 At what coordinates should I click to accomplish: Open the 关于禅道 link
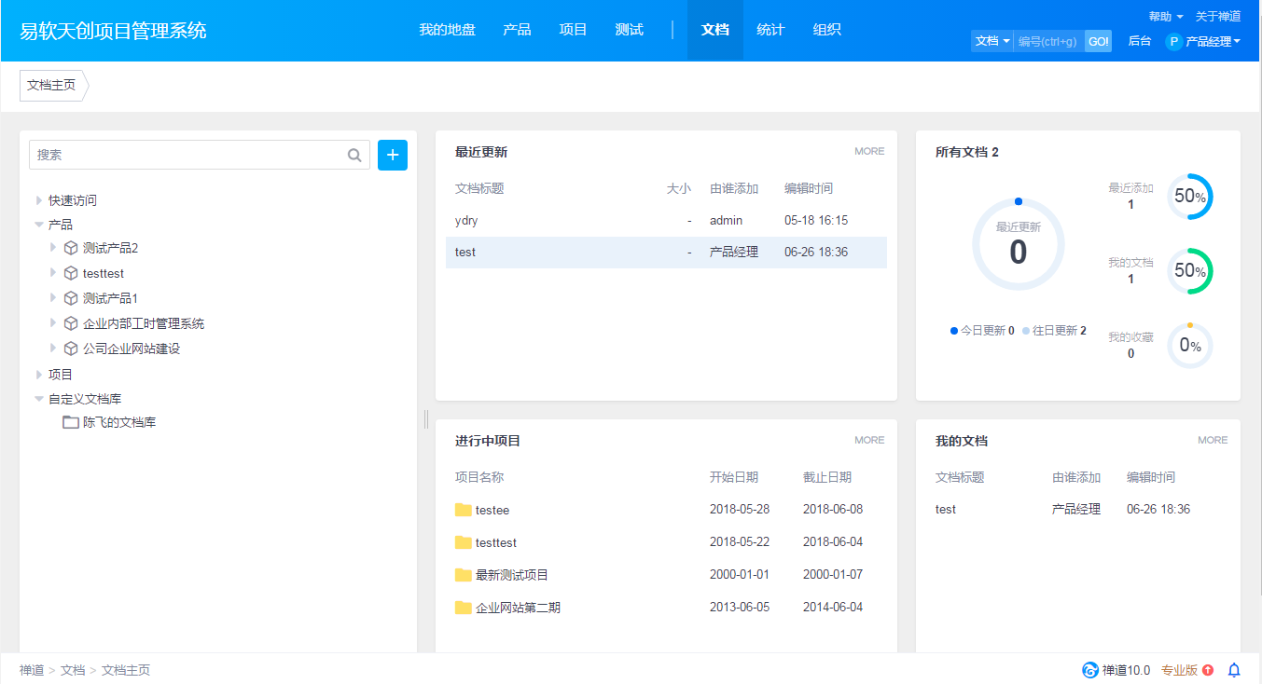[1218, 17]
